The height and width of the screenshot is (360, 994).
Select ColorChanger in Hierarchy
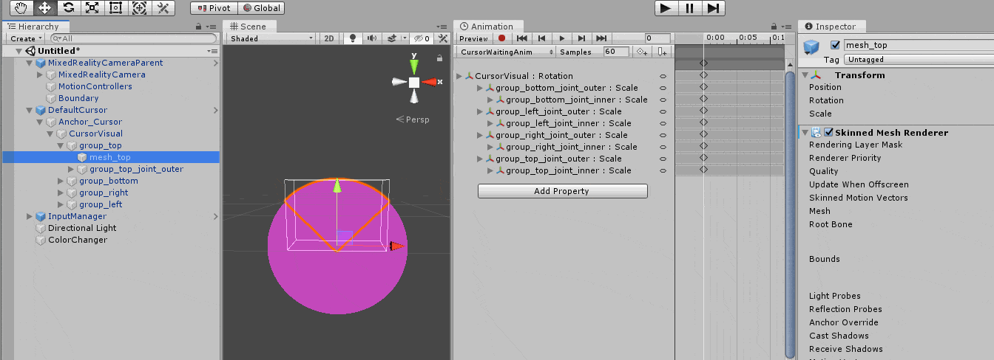[x=77, y=240]
